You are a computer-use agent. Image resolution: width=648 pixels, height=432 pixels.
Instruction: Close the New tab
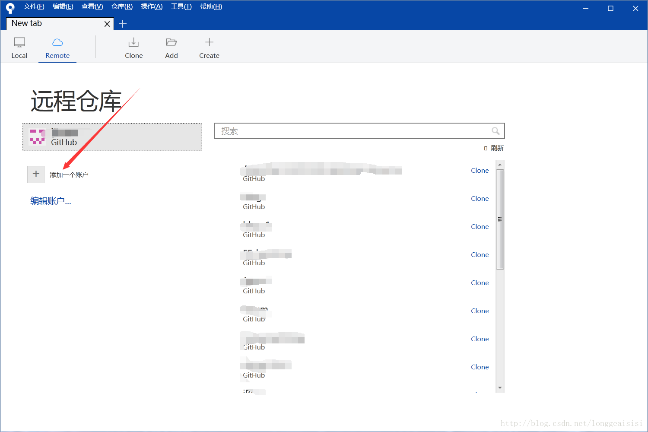(107, 24)
